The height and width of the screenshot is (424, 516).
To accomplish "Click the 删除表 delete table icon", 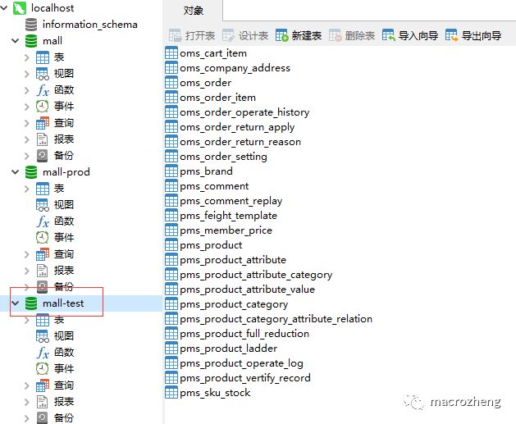I will 336,35.
